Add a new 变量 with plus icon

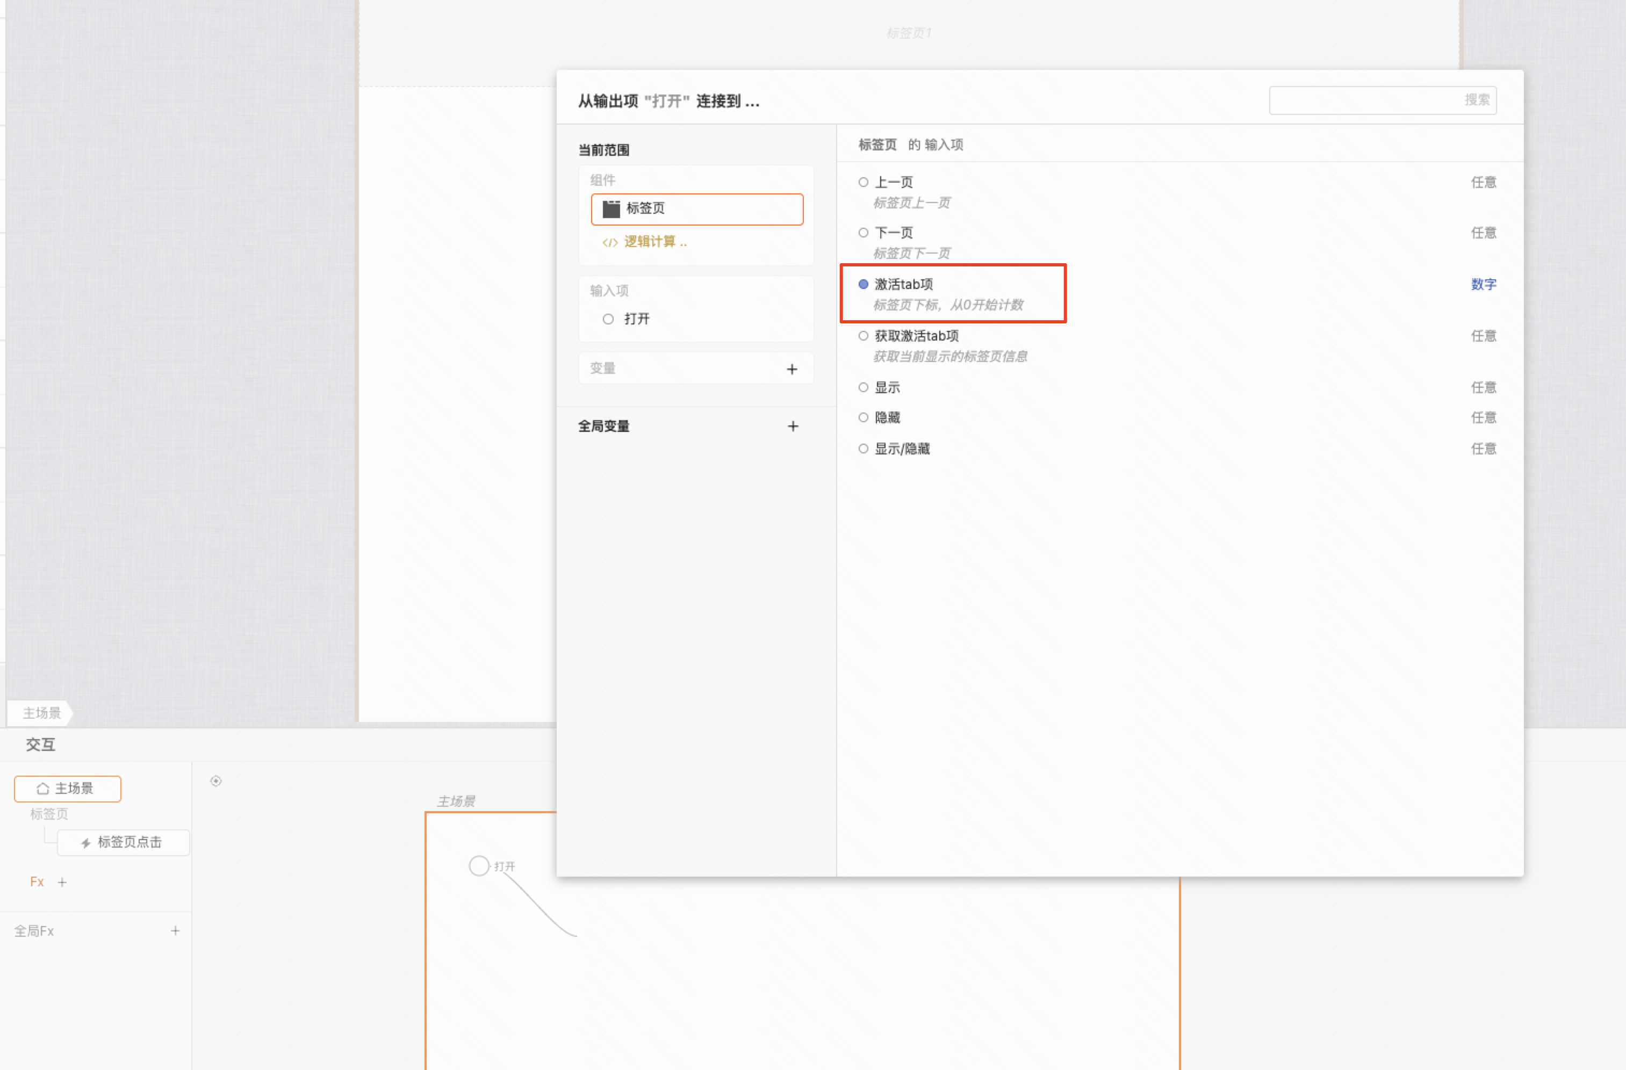coord(792,368)
